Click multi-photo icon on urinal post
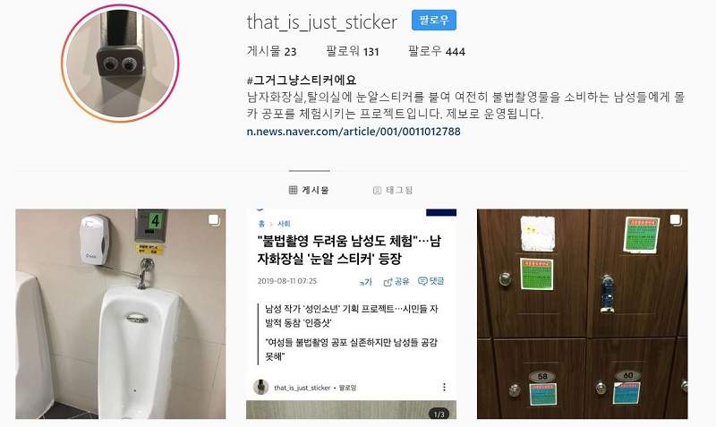The image size is (716, 427). 214,220
